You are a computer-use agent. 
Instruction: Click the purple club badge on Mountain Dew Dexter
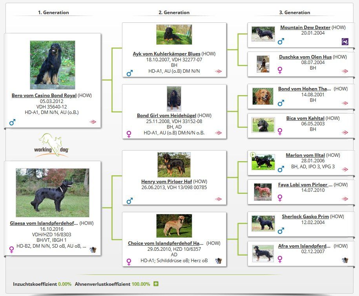click(x=345, y=42)
